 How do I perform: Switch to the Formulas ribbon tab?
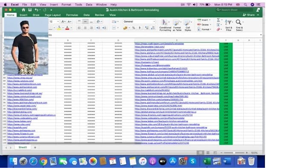(72, 15)
